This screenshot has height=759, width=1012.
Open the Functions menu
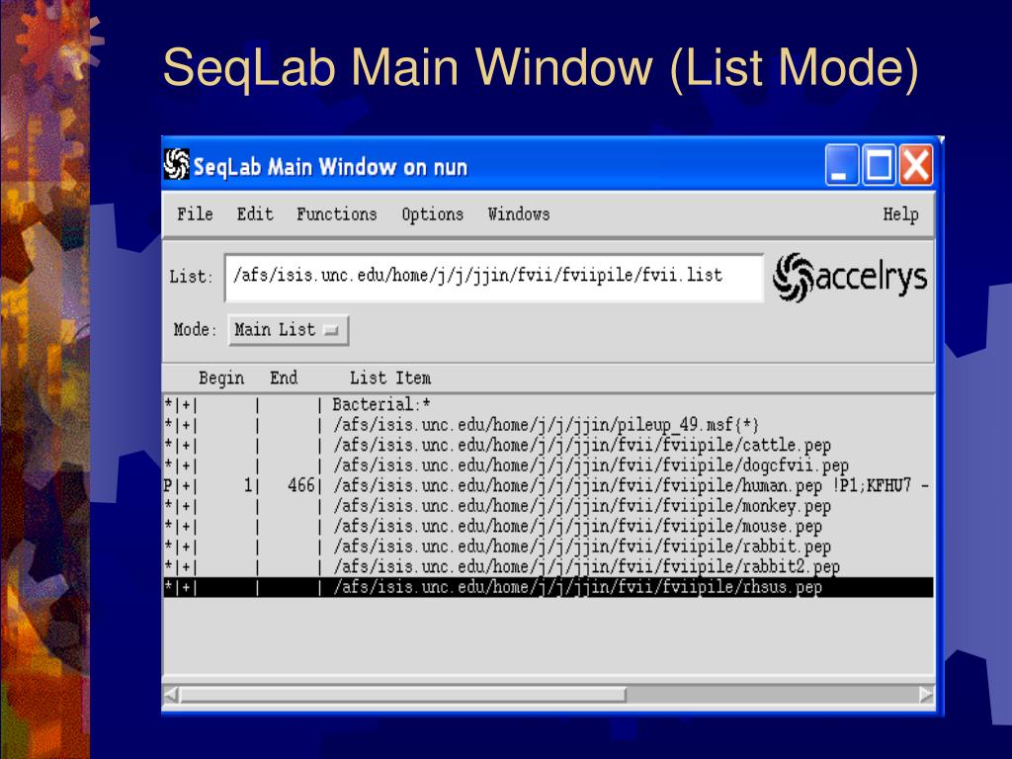click(336, 213)
